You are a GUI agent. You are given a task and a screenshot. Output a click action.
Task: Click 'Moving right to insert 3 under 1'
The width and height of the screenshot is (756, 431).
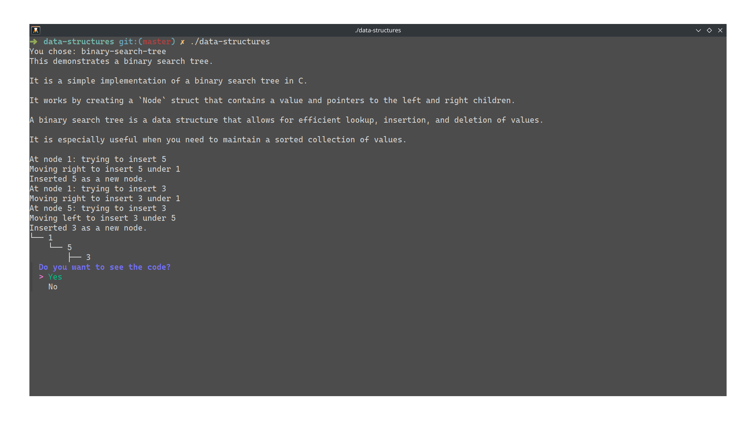click(105, 198)
